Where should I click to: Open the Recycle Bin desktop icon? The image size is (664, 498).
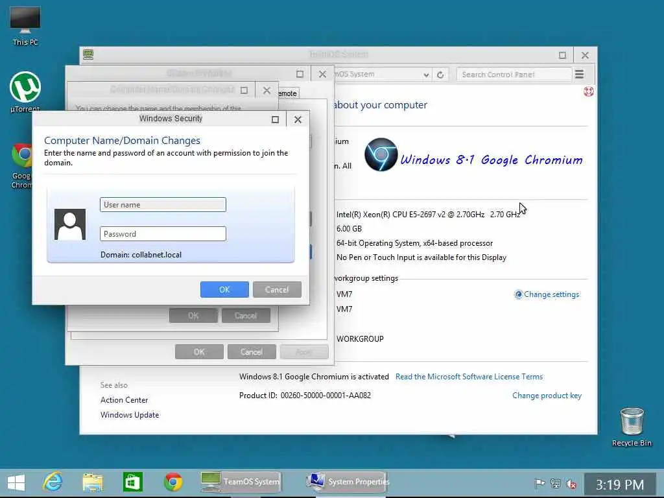coord(632,427)
